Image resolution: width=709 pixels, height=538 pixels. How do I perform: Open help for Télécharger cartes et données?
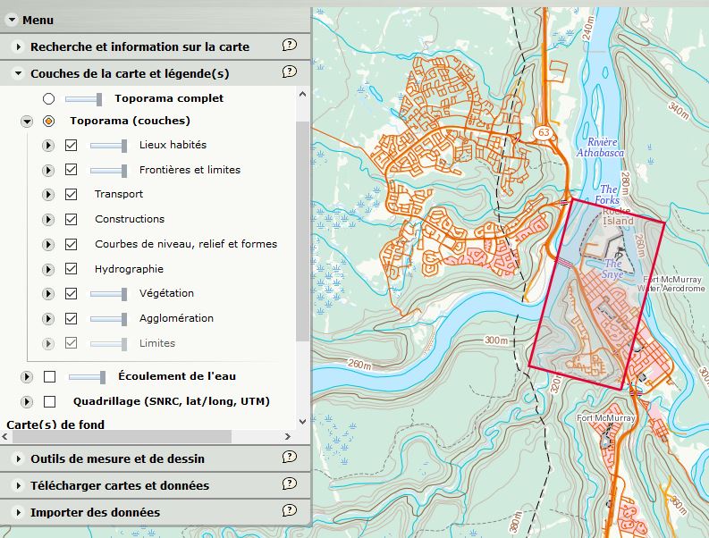pos(289,484)
